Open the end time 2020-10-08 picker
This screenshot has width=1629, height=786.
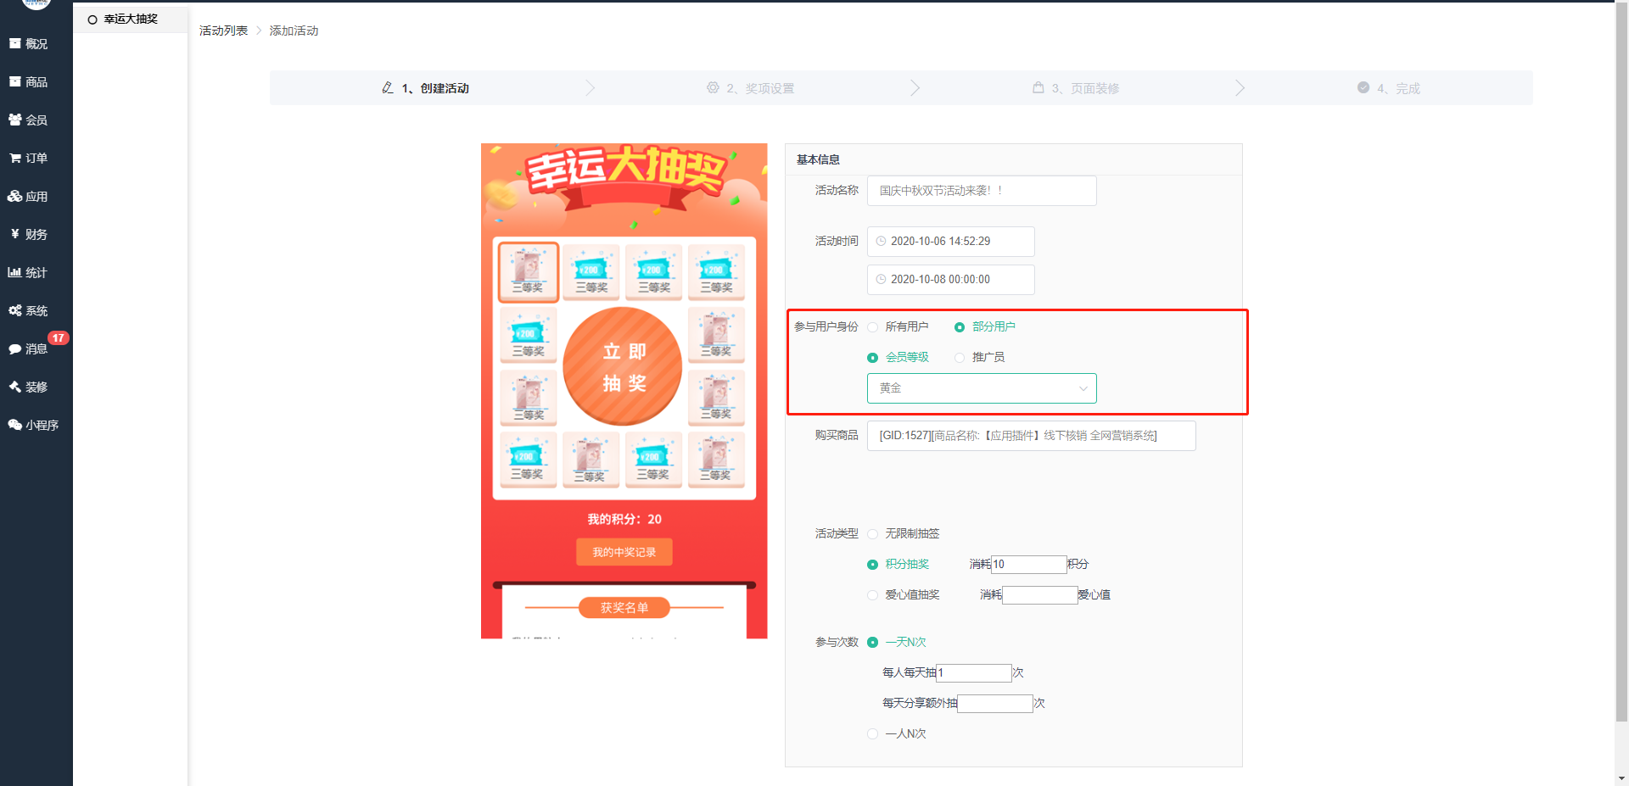950,280
